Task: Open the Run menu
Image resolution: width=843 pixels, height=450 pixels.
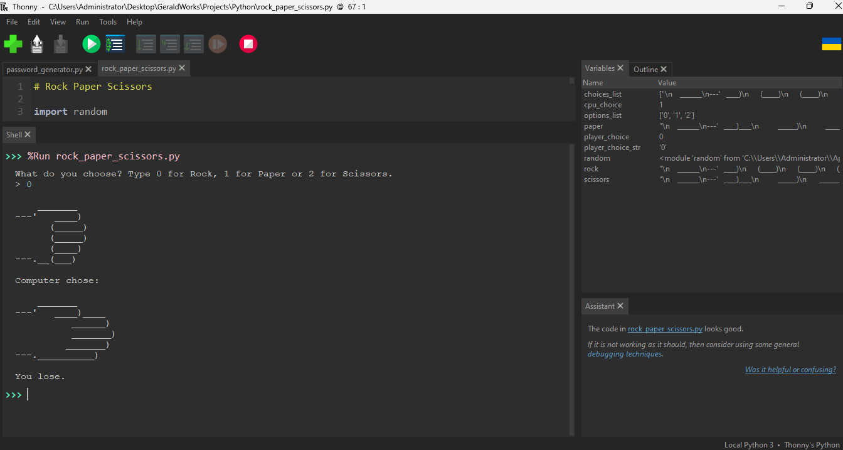Action: click(82, 21)
